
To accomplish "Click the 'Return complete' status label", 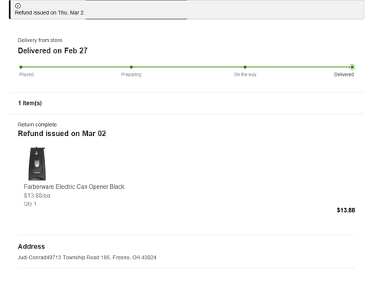I will coord(37,125).
